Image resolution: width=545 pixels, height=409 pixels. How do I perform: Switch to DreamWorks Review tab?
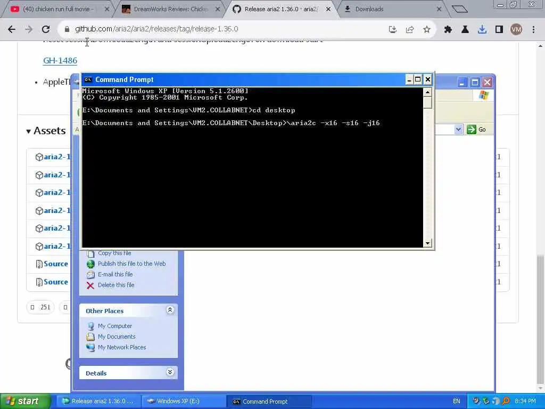[x=170, y=9]
